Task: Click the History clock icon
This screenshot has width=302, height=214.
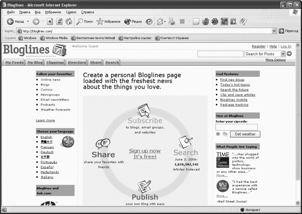Action: pos(149,22)
